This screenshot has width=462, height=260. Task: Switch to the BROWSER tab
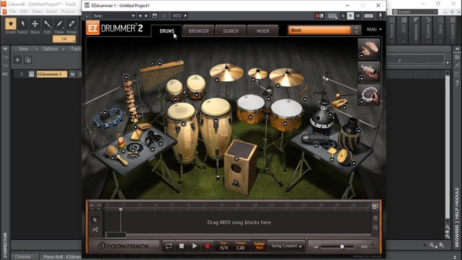pyautogui.click(x=198, y=31)
